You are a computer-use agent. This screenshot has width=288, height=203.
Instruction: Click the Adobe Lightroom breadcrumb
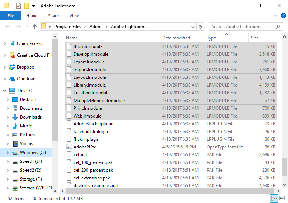(128, 27)
